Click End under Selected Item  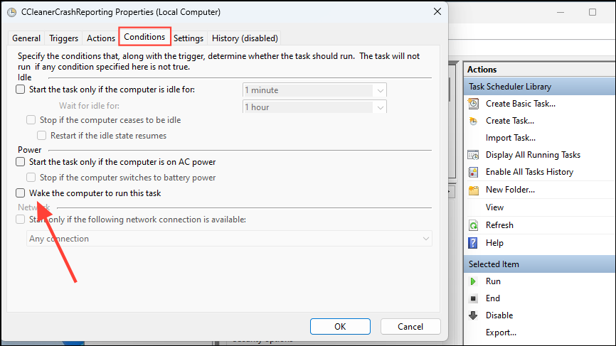(x=493, y=298)
